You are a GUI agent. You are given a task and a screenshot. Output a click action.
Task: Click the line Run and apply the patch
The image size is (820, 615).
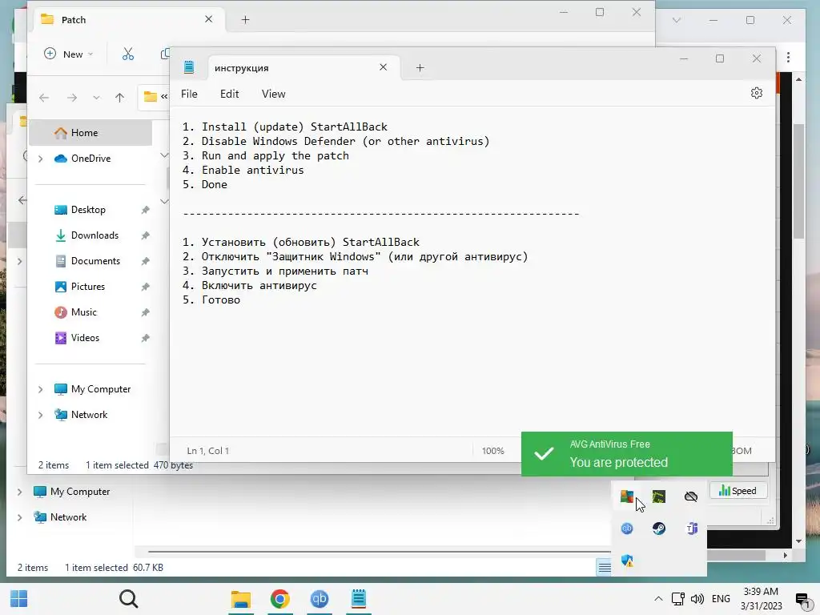(x=266, y=156)
